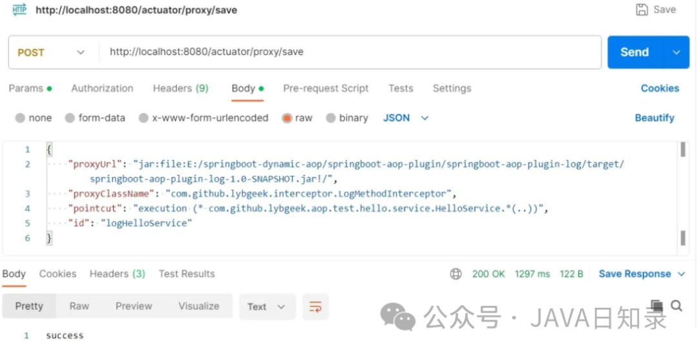Viewport: 697px width, 355px height.
Task: Click the "proxyUrl" key in JSON body
Action: tap(94, 165)
